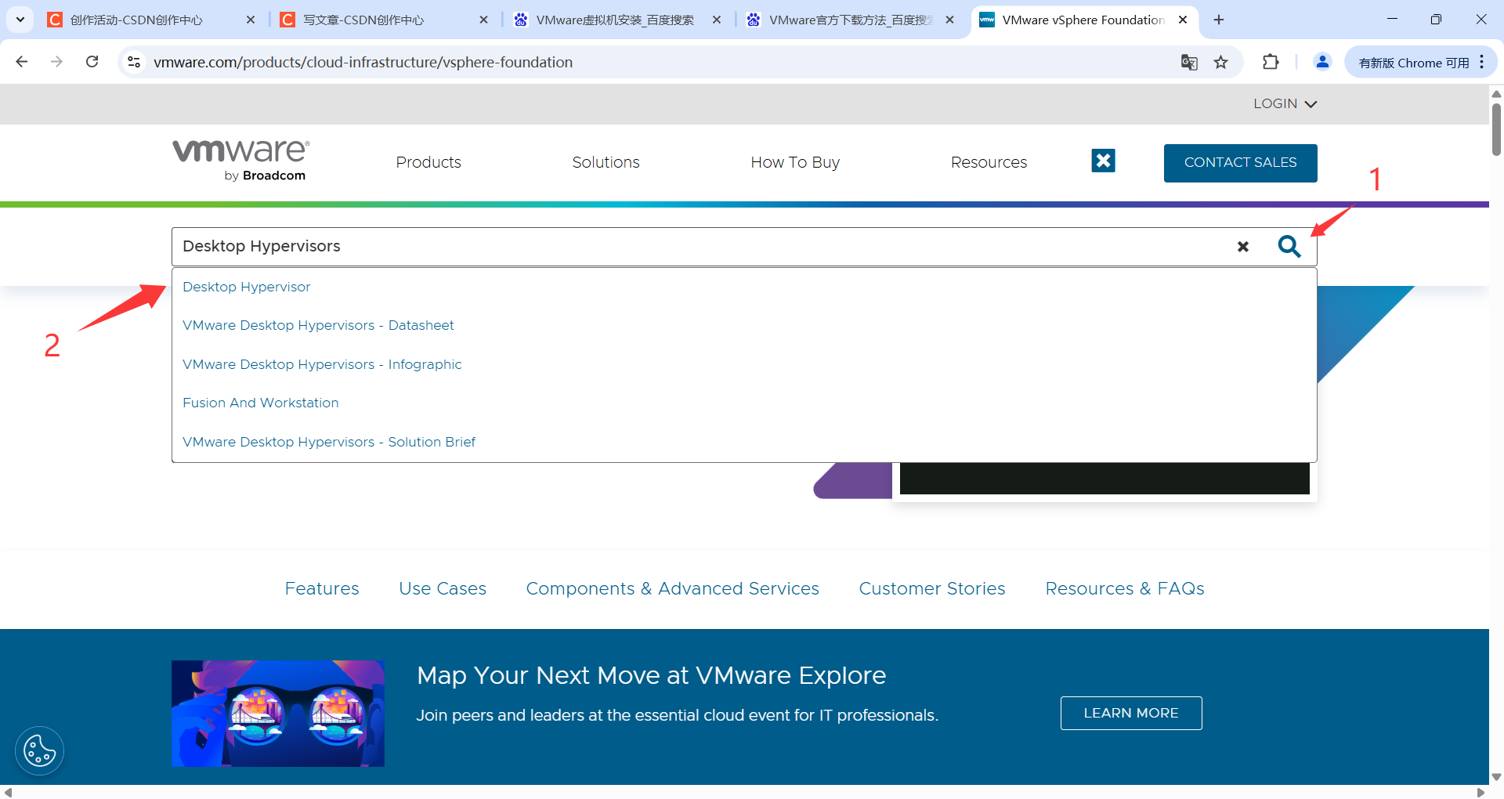
Task: View site information icon beside the URL
Action: 134,62
